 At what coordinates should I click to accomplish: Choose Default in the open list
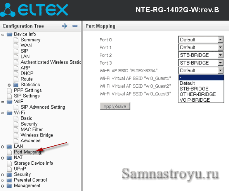coord(201,83)
